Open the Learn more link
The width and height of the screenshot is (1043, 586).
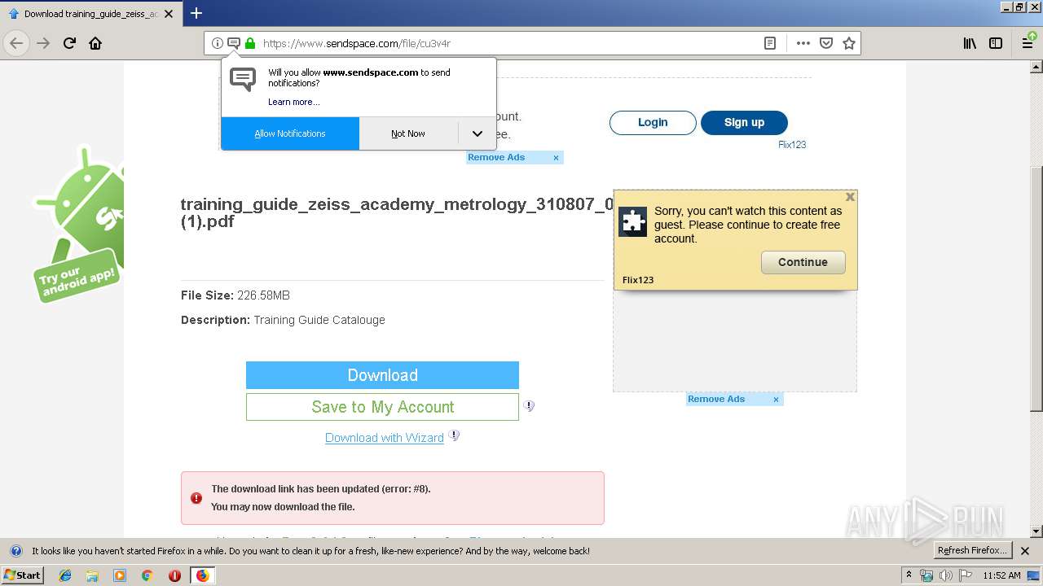(294, 102)
